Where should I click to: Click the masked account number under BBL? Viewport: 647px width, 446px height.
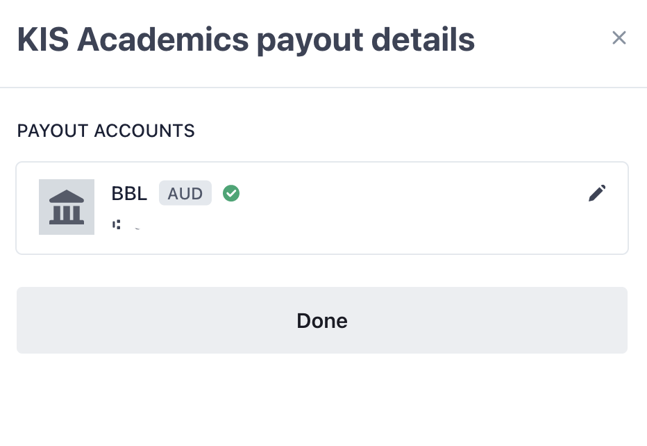tap(126, 225)
